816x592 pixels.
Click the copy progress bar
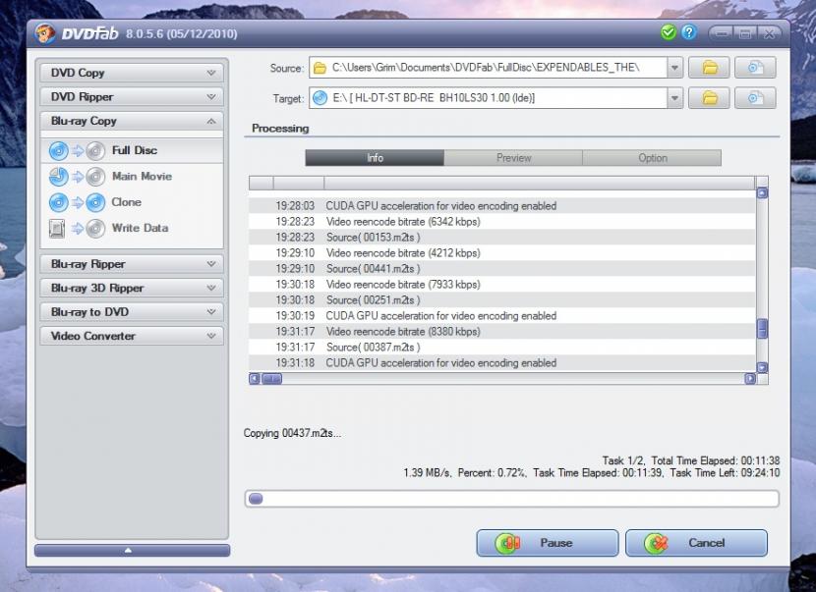click(512, 499)
